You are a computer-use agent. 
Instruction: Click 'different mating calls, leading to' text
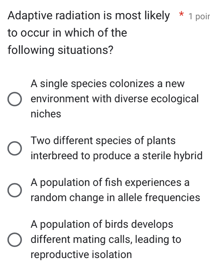(105, 240)
